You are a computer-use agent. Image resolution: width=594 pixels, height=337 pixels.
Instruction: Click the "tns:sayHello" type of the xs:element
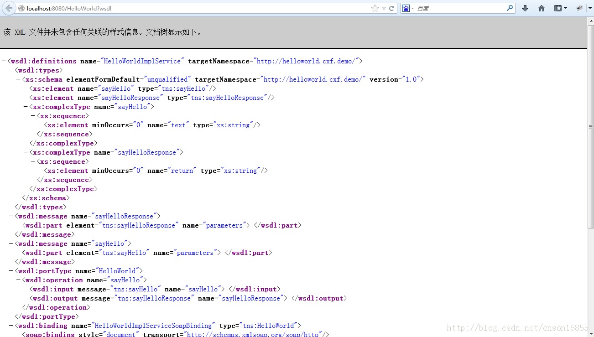pos(184,88)
